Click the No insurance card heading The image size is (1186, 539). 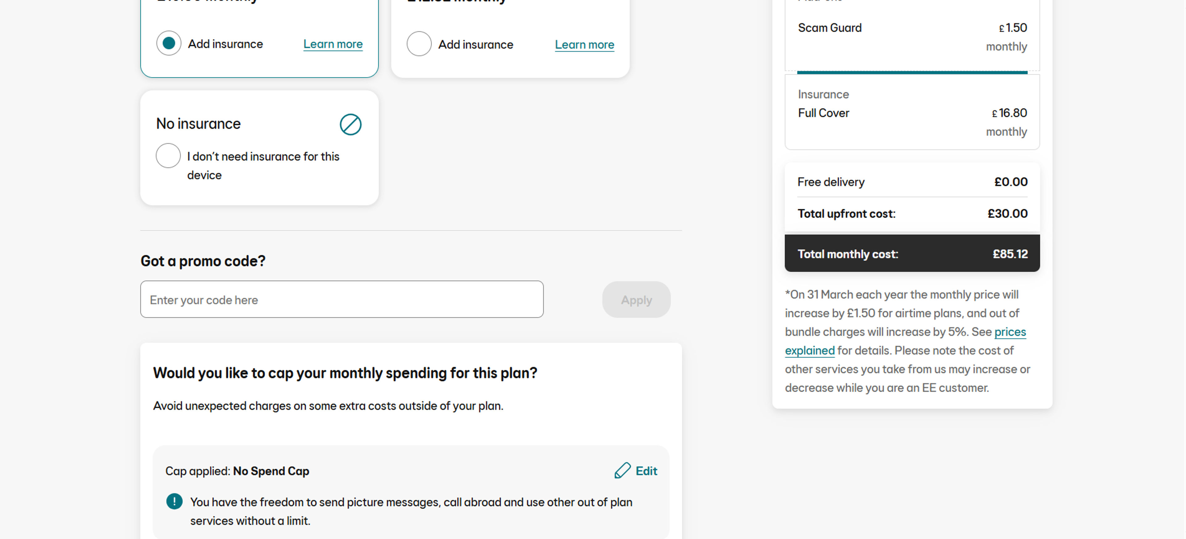198,124
